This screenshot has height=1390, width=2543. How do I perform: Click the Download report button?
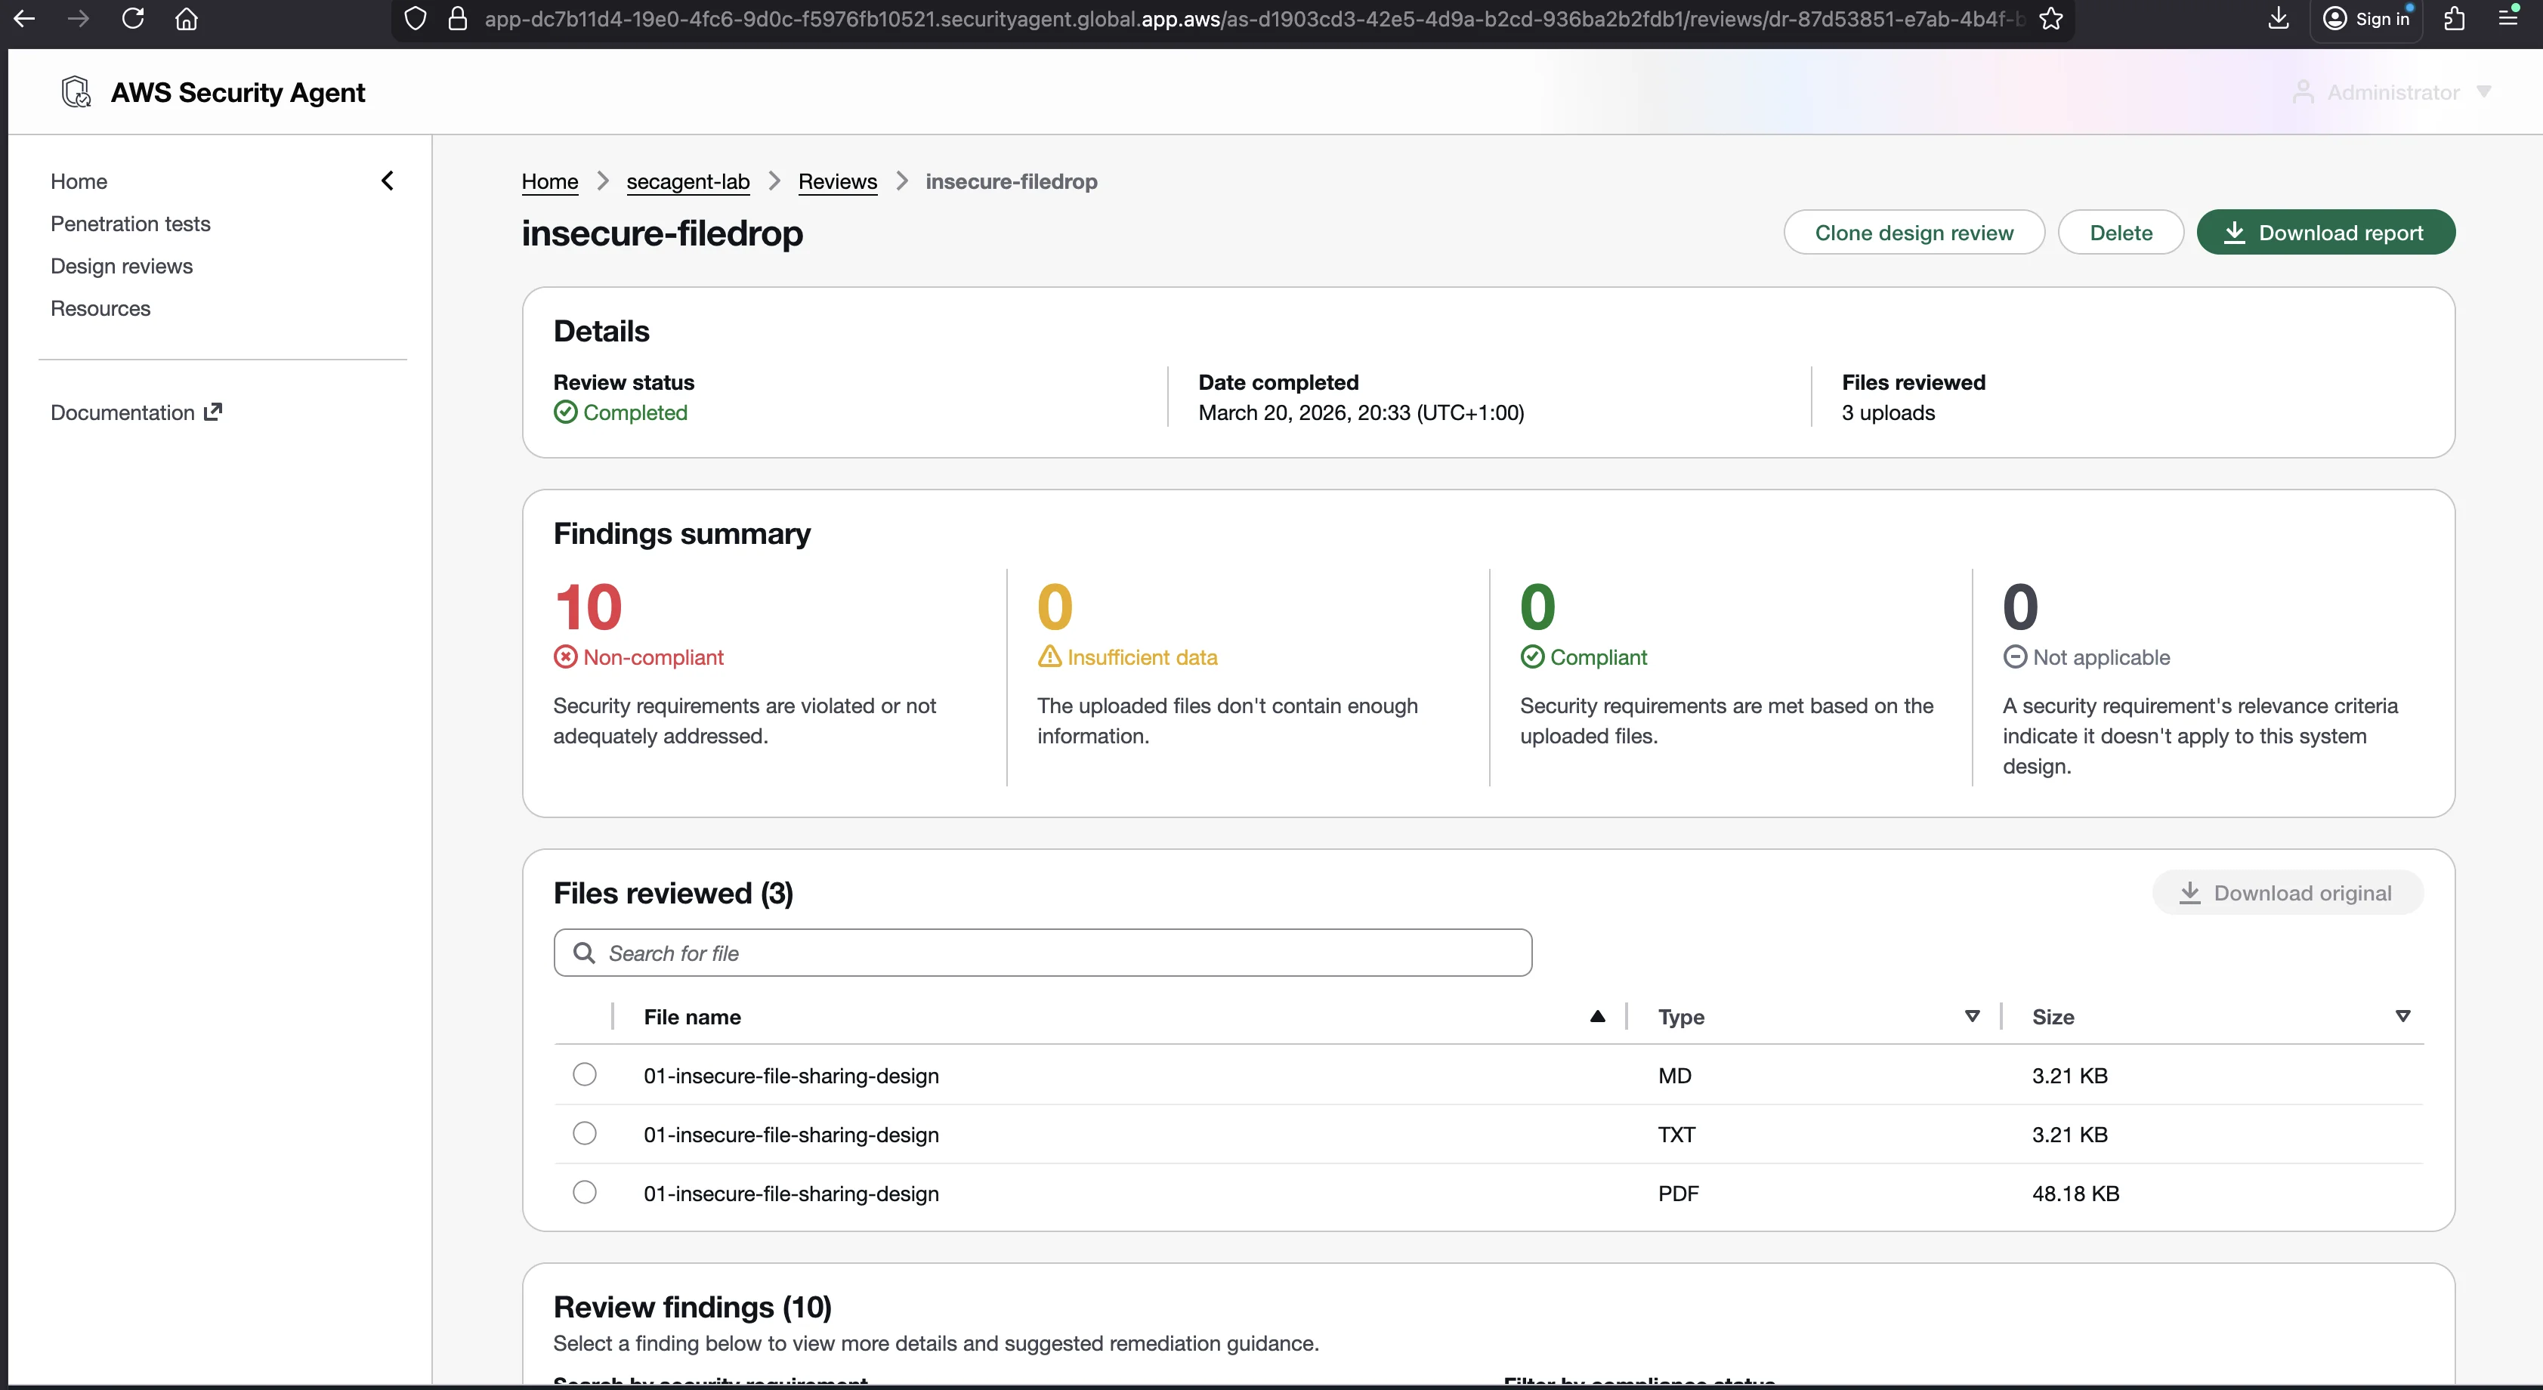click(x=2325, y=233)
